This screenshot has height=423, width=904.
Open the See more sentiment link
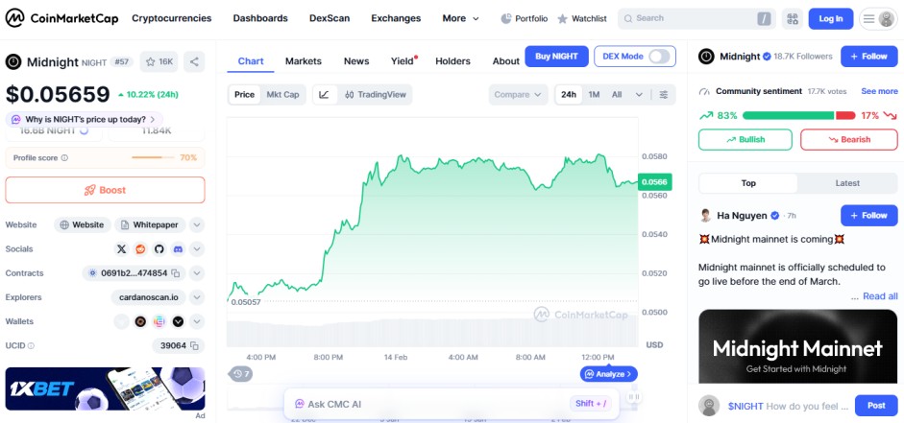coord(879,91)
